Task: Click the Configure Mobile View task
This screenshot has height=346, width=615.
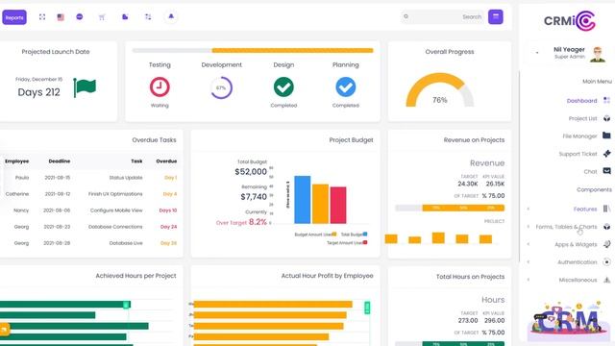Action: pos(116,210)
